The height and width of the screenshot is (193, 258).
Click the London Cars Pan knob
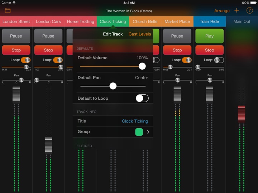click(x=37, y=80)
